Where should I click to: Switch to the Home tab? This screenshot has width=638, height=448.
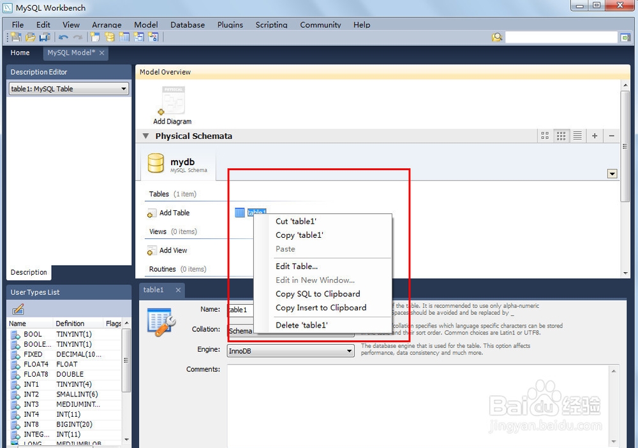20,53
